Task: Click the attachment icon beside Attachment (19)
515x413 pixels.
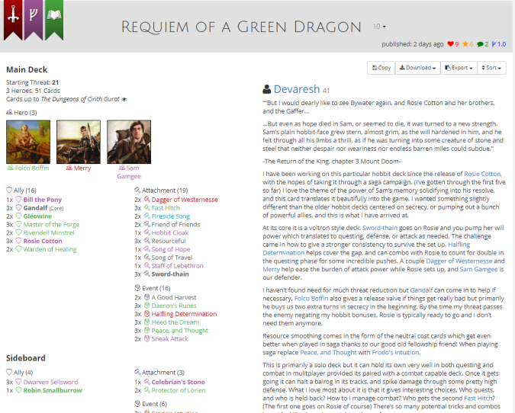Action: click(137, 190)
